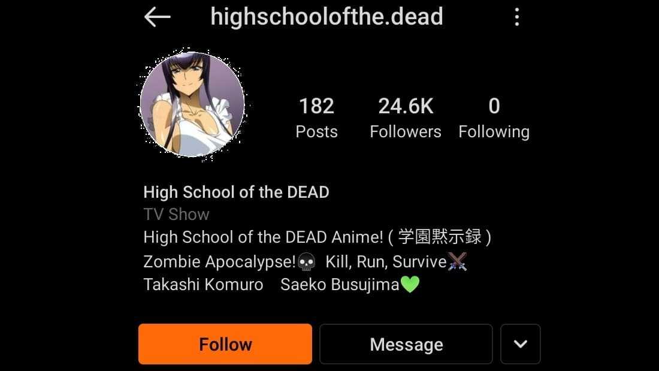Tap Zombie Apocalypse text in bio

tap(219, 262)
